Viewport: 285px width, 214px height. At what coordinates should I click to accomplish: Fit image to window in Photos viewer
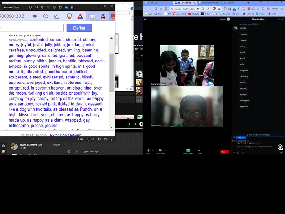99,139
